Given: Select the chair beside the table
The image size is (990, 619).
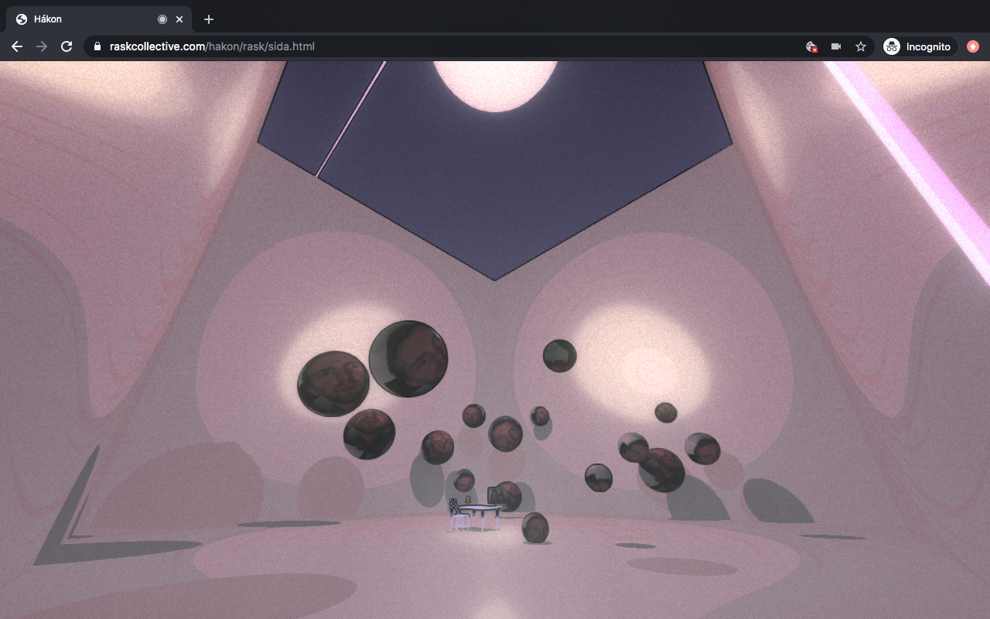Looking at the screenshot, I should tap(458, 516).
